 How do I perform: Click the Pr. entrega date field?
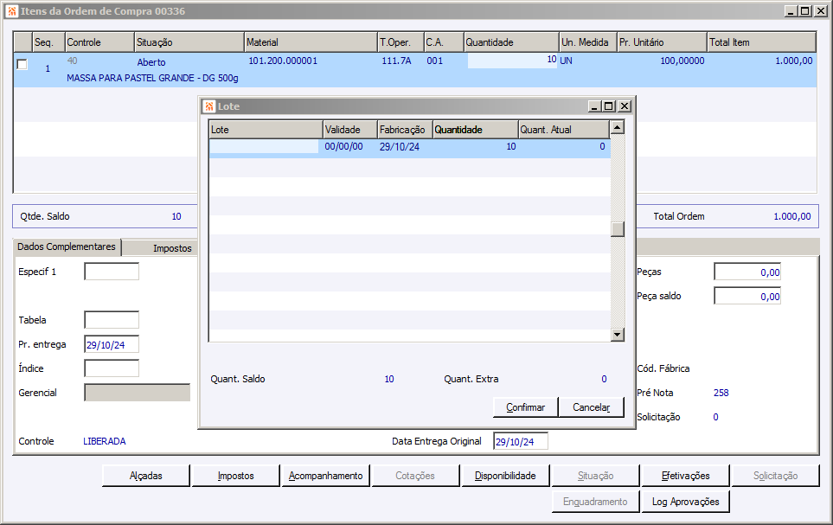click(x=112, y=344)
